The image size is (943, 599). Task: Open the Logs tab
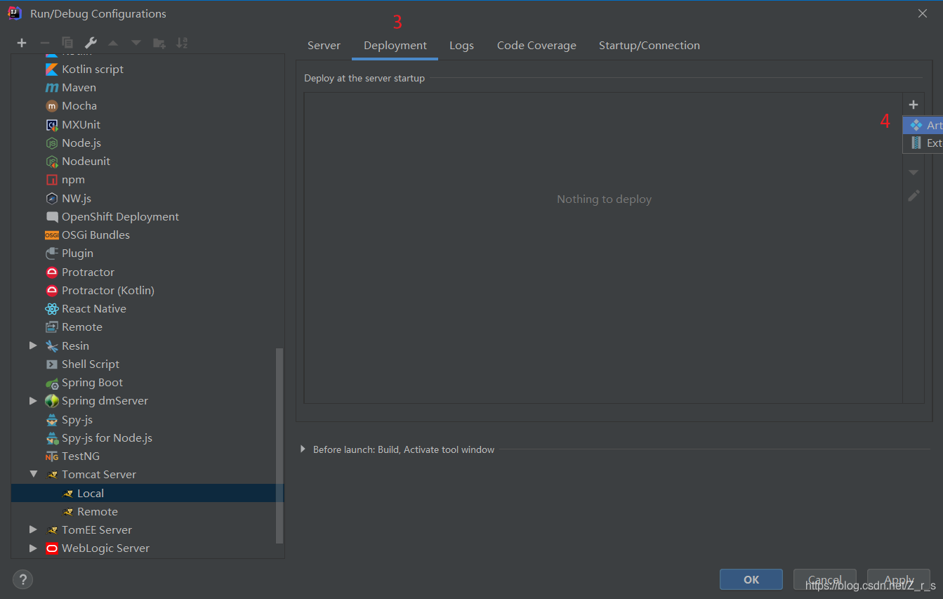click(x=461, y=46)
